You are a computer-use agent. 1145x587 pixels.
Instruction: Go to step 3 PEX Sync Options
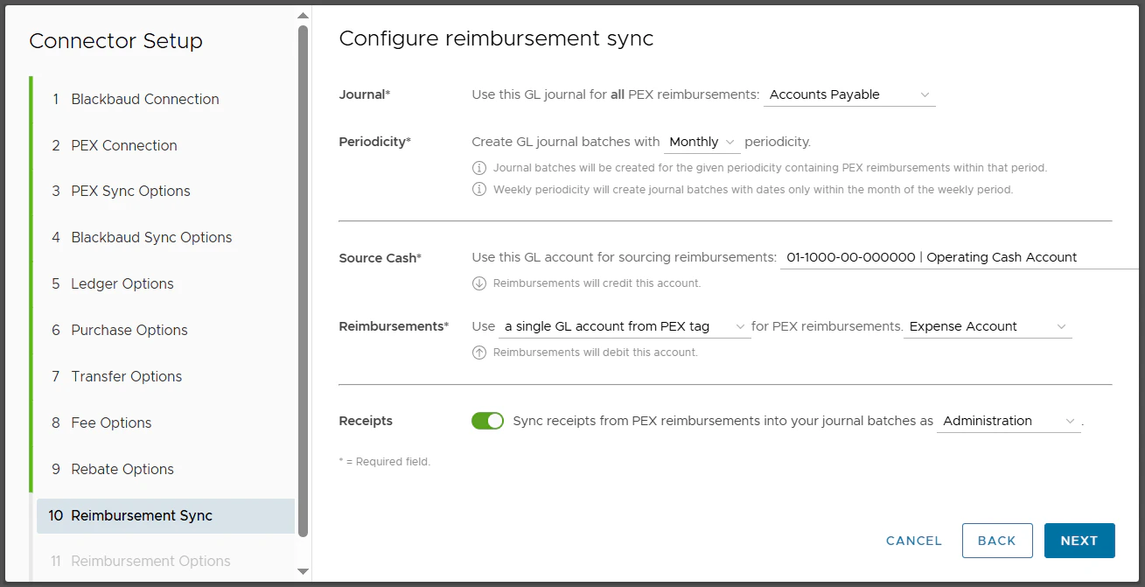[x=165, y=191]
